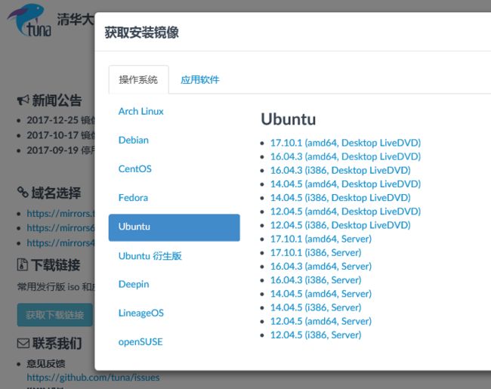The image size is (491, 389).
Task: Download 17.10.1 i386 Server image
Action: coord(316,252)
